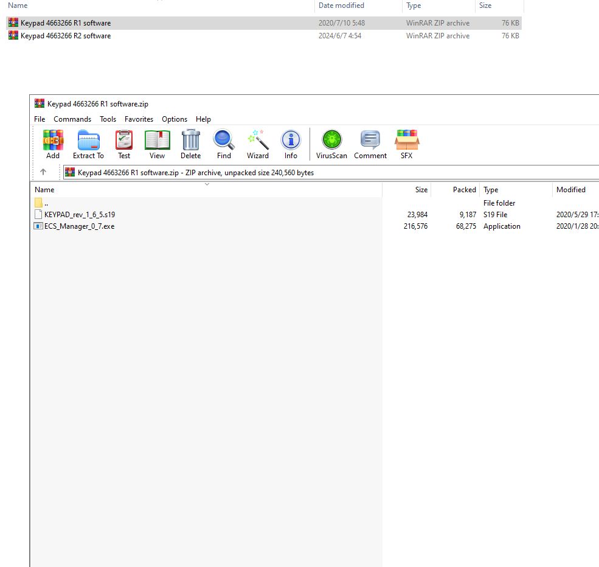Go up one level with the arrow

43,172
